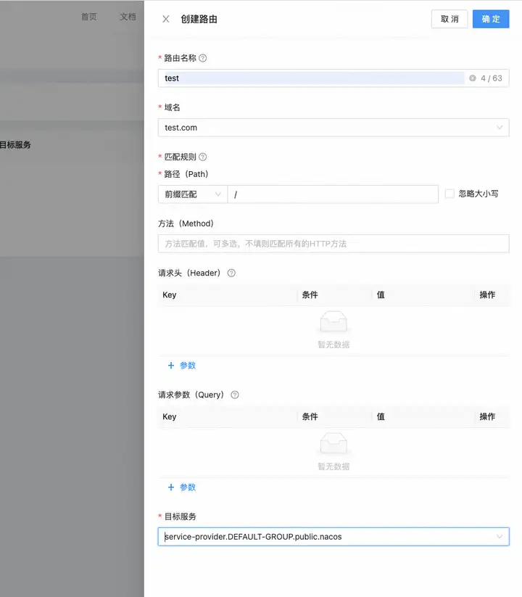Open 首页 in the background page nav
522x597 pixels.
(x=89, y=17)
